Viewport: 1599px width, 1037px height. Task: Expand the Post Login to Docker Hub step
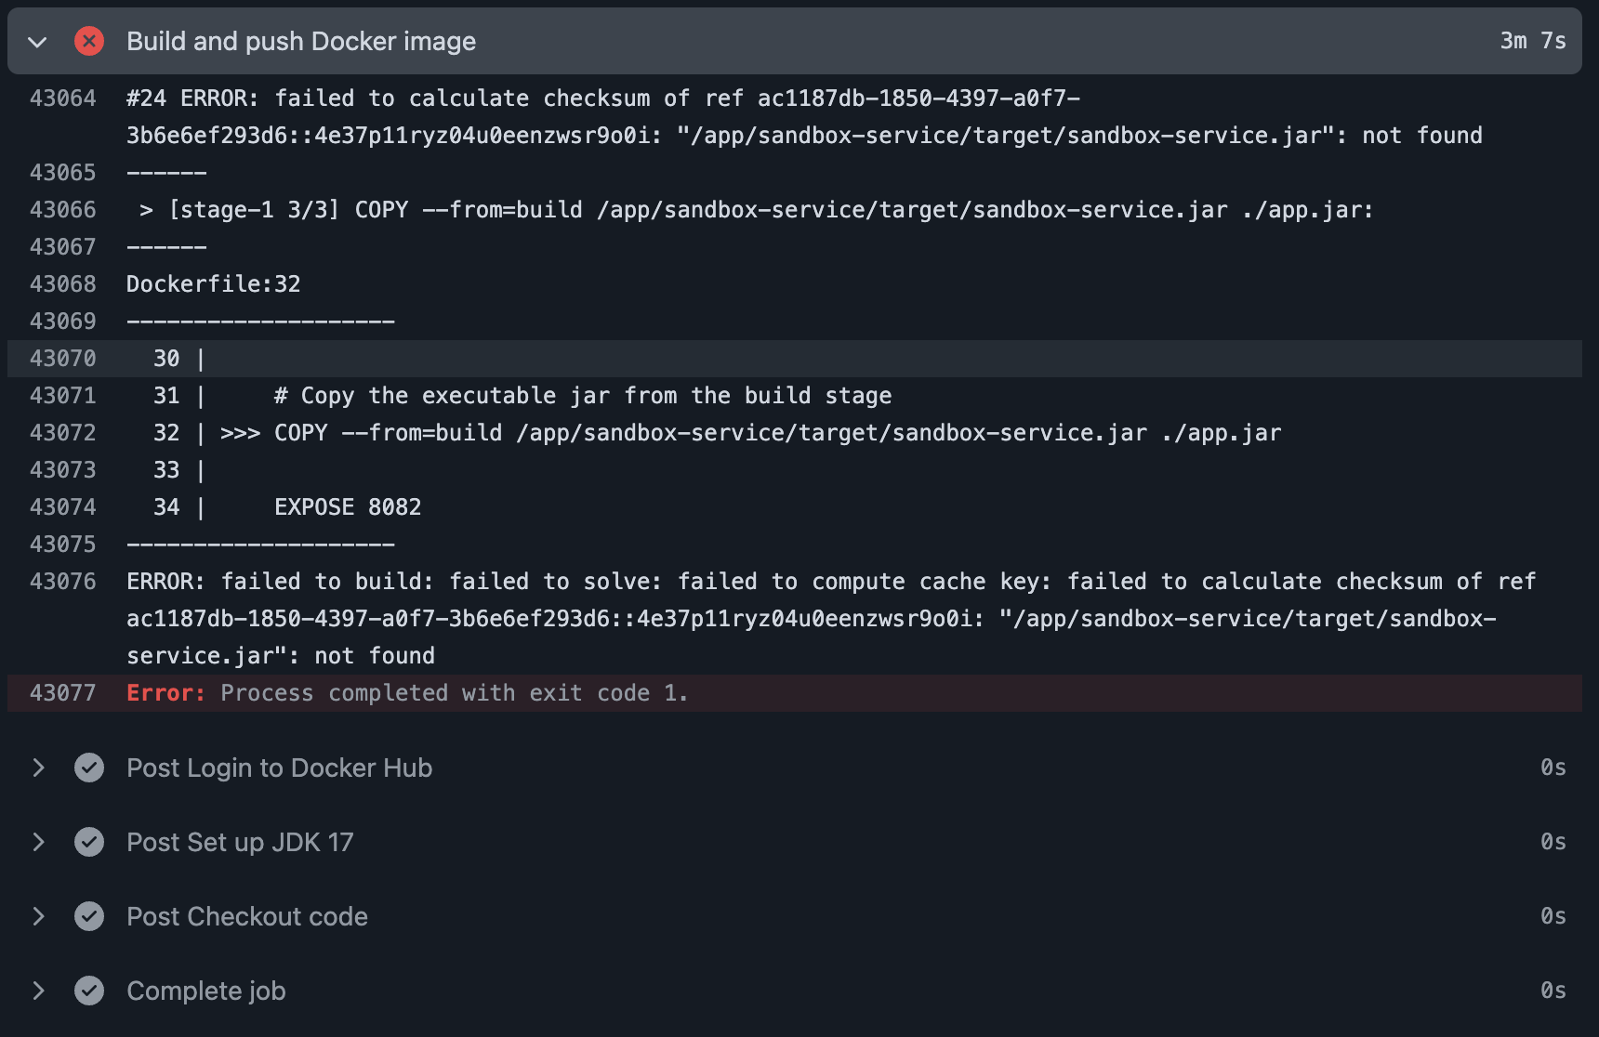click(x=38, y=768)
